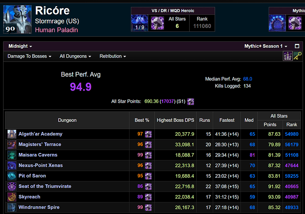
Task: Click the Med column header
Action: point(249,120)
